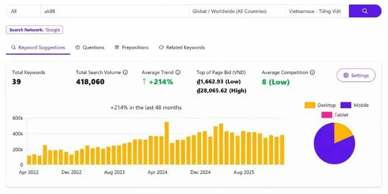Screen dimensions: 388x194
Task: Click the purple search magnifier button
Action: [365, 11]
